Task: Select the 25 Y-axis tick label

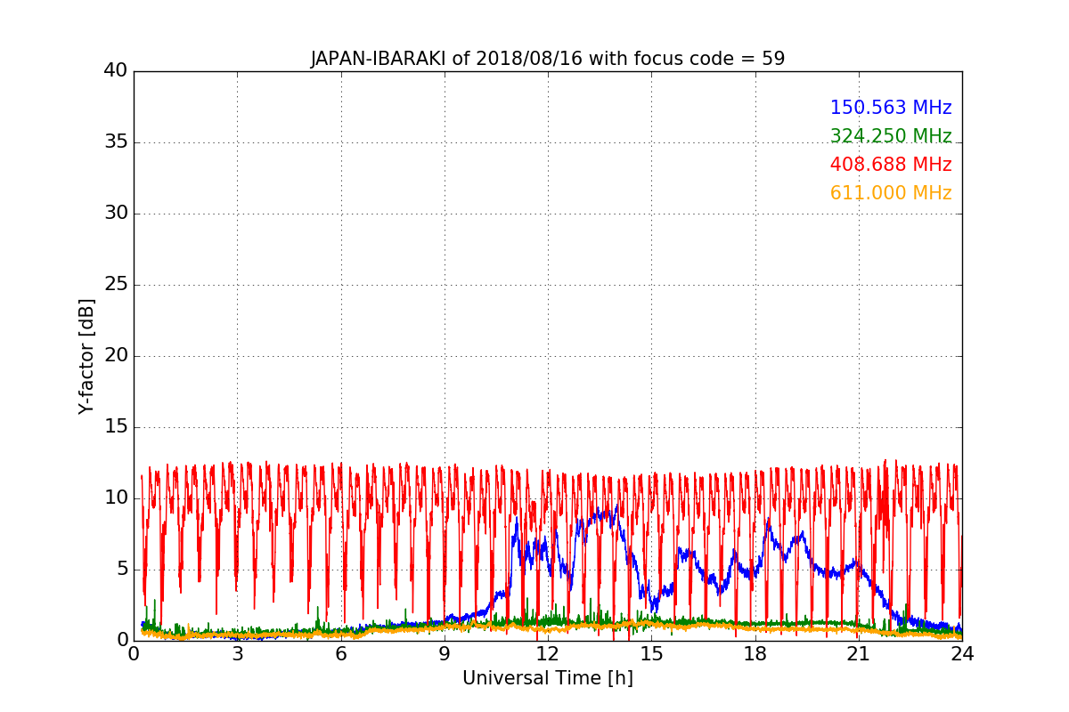Action: (116, 285)
